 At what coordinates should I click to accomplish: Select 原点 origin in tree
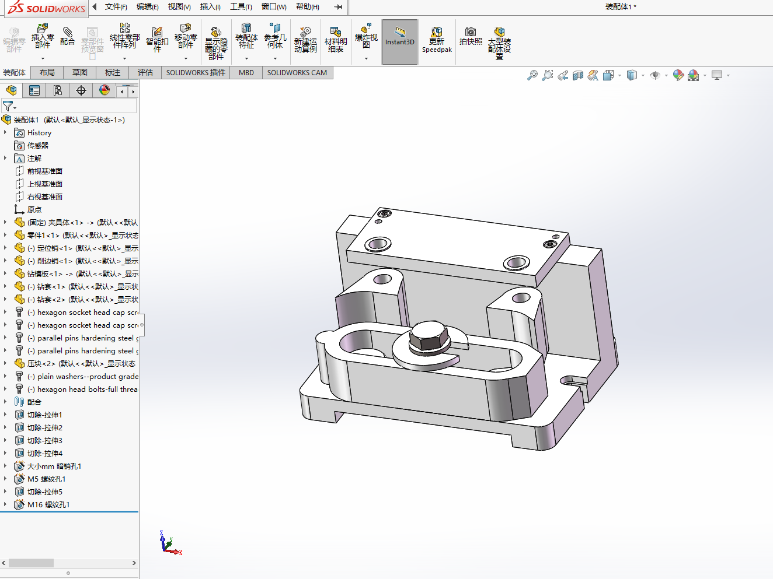(34, 209)
